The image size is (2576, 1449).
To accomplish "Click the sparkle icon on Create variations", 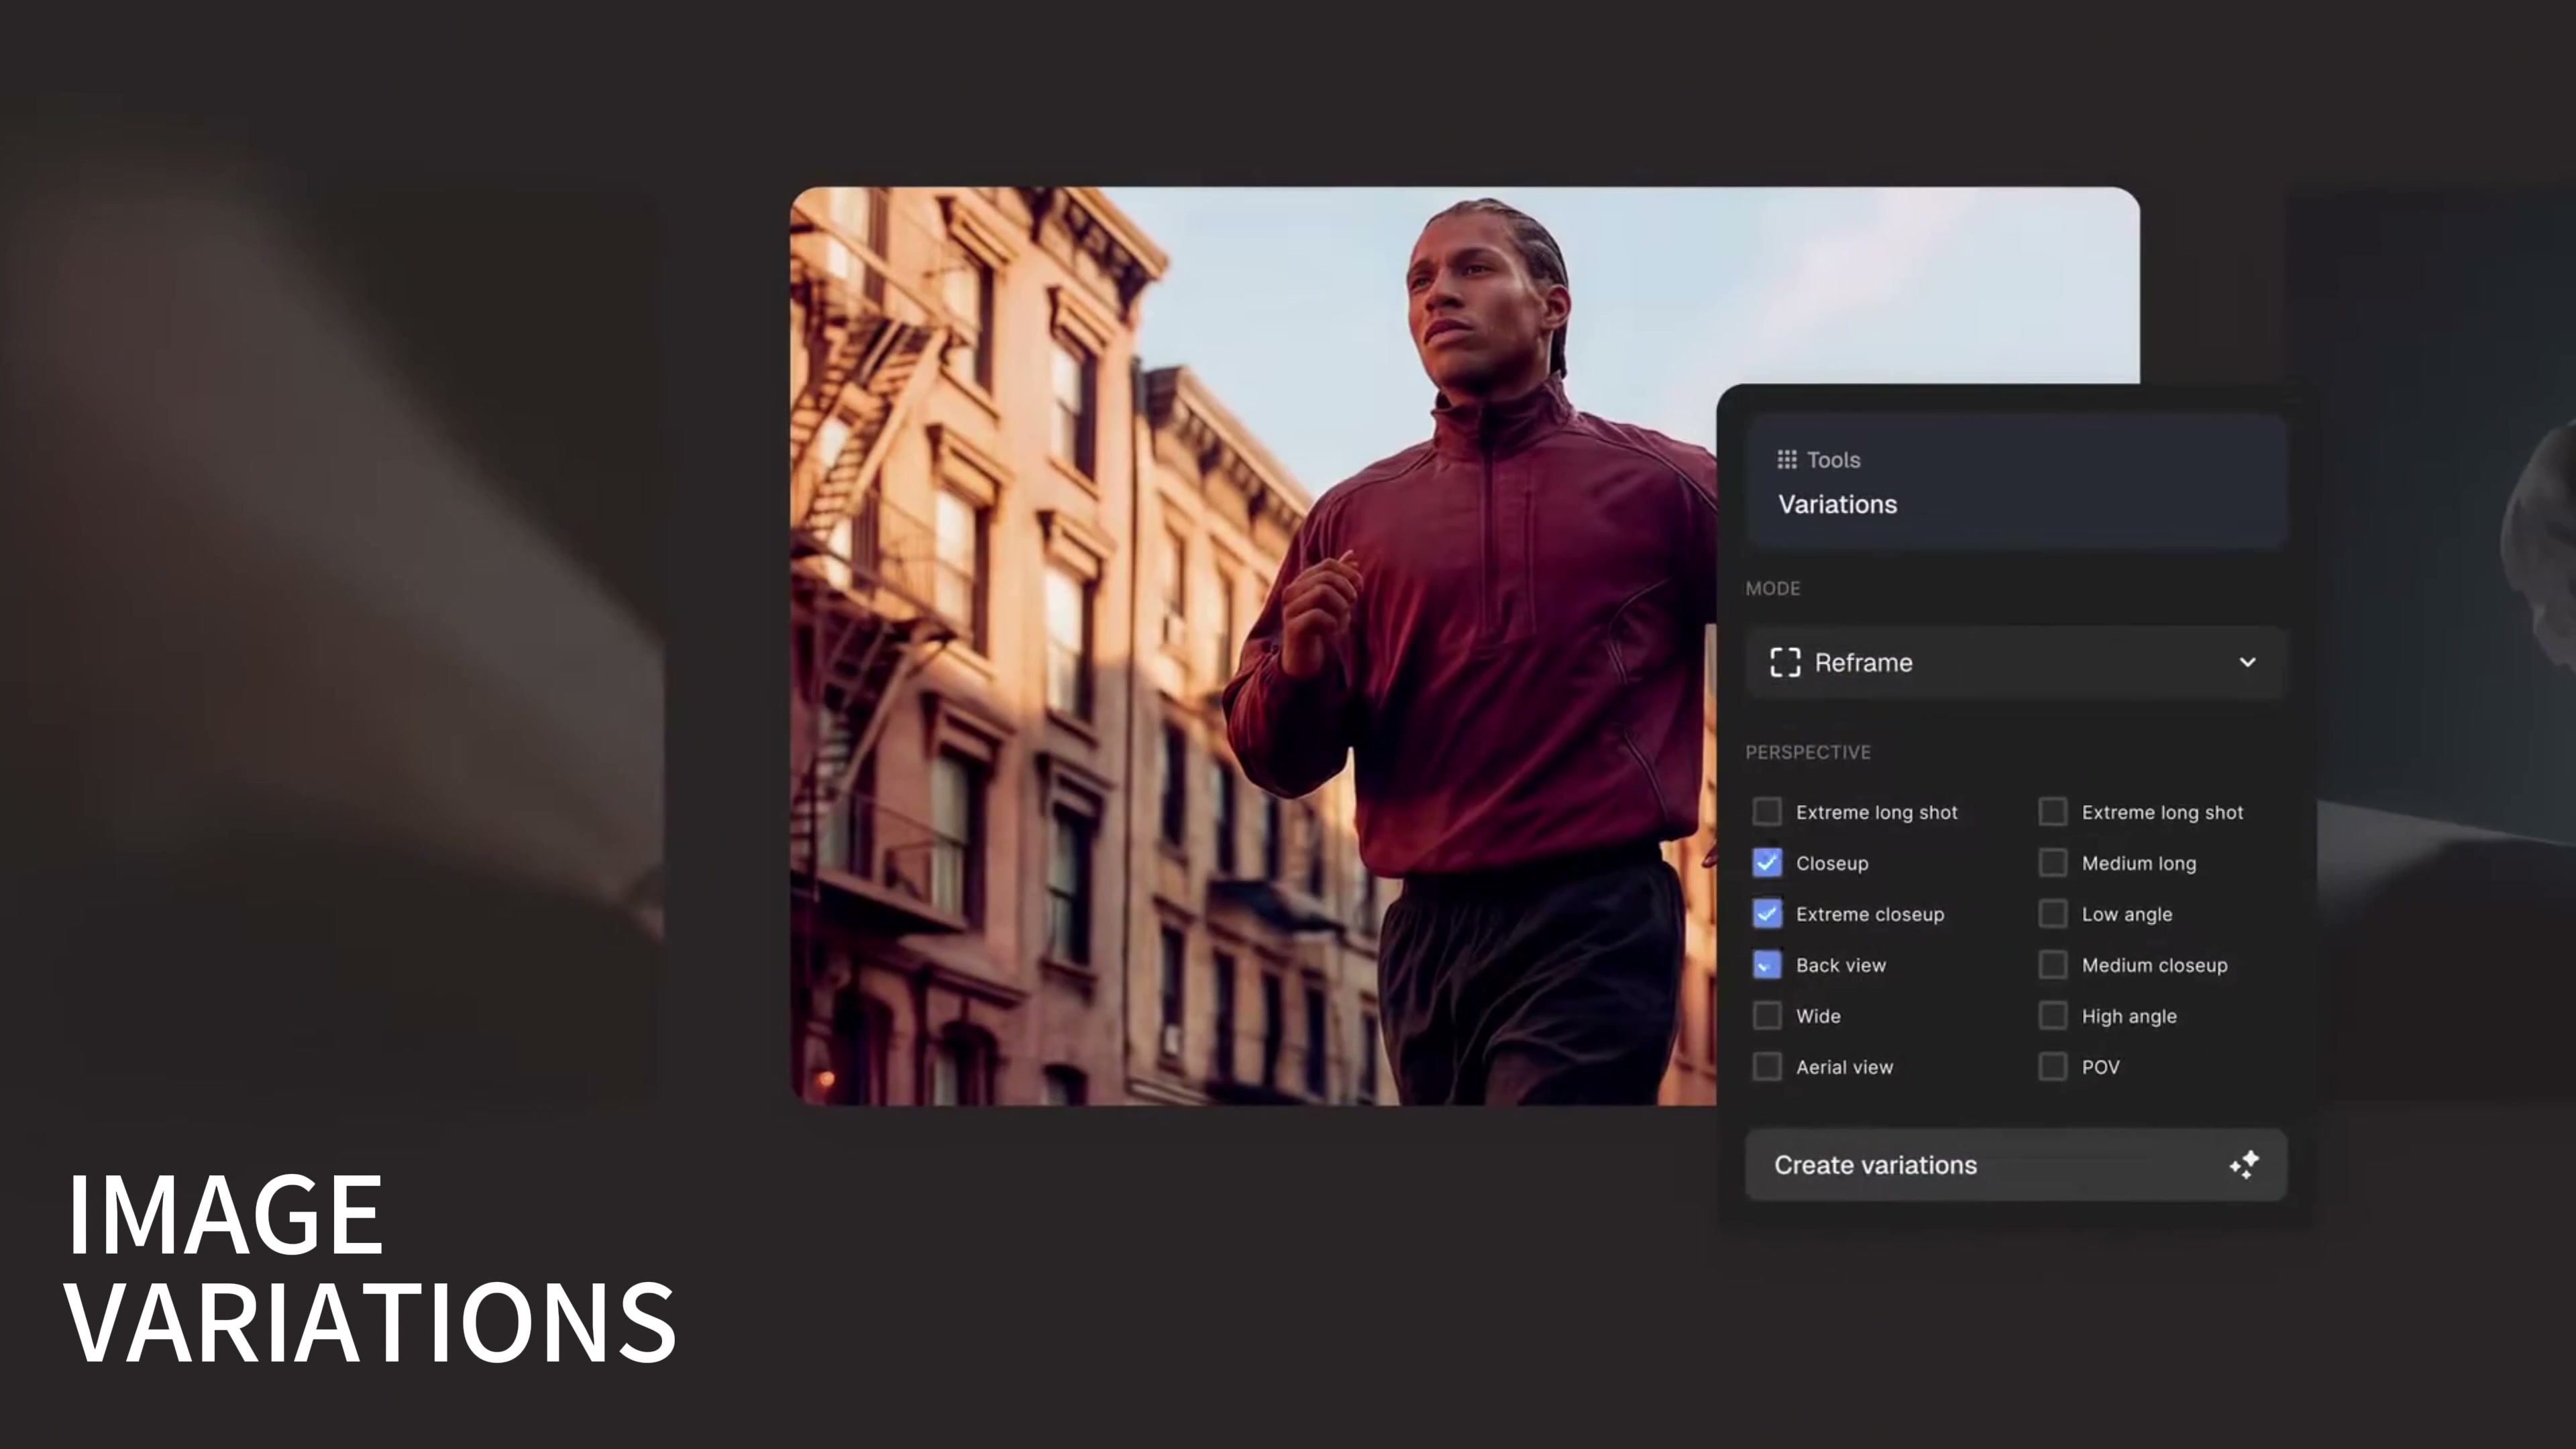I will pos(2244,1165).
